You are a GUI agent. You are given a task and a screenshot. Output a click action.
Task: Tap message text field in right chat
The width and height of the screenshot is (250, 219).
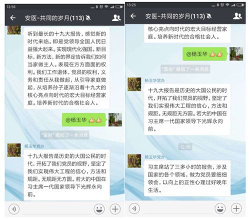(x=177, y=208)
